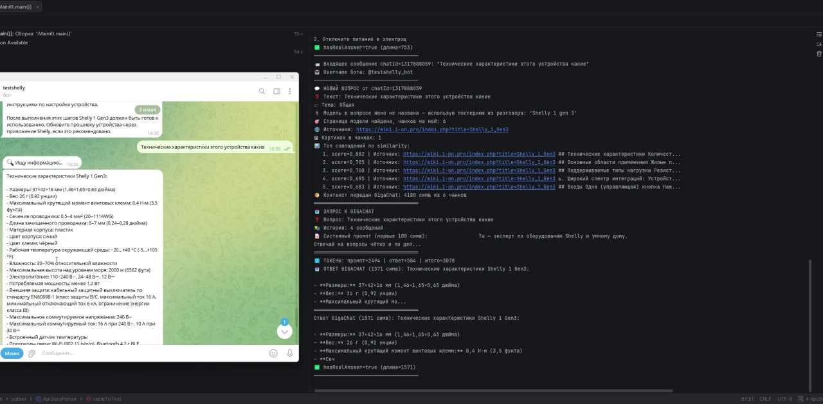Open search in the testshelly chat
The width and height of the screenshot is (823, 404).
click(262, 91)
